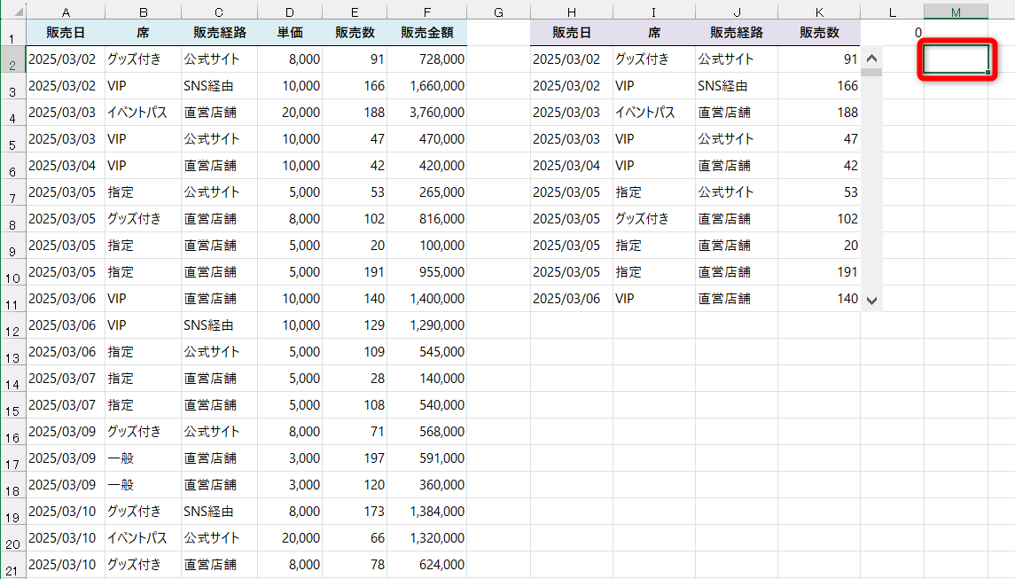Viewport: 1015px width, 579px height.
Task: Click cell with 624,000
Action: (426, 564)
